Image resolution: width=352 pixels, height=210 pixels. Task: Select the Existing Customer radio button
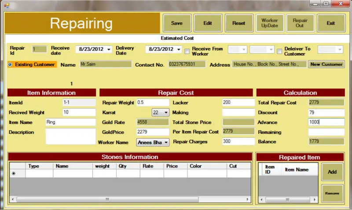pyautogui.click(x=11, y=64)
